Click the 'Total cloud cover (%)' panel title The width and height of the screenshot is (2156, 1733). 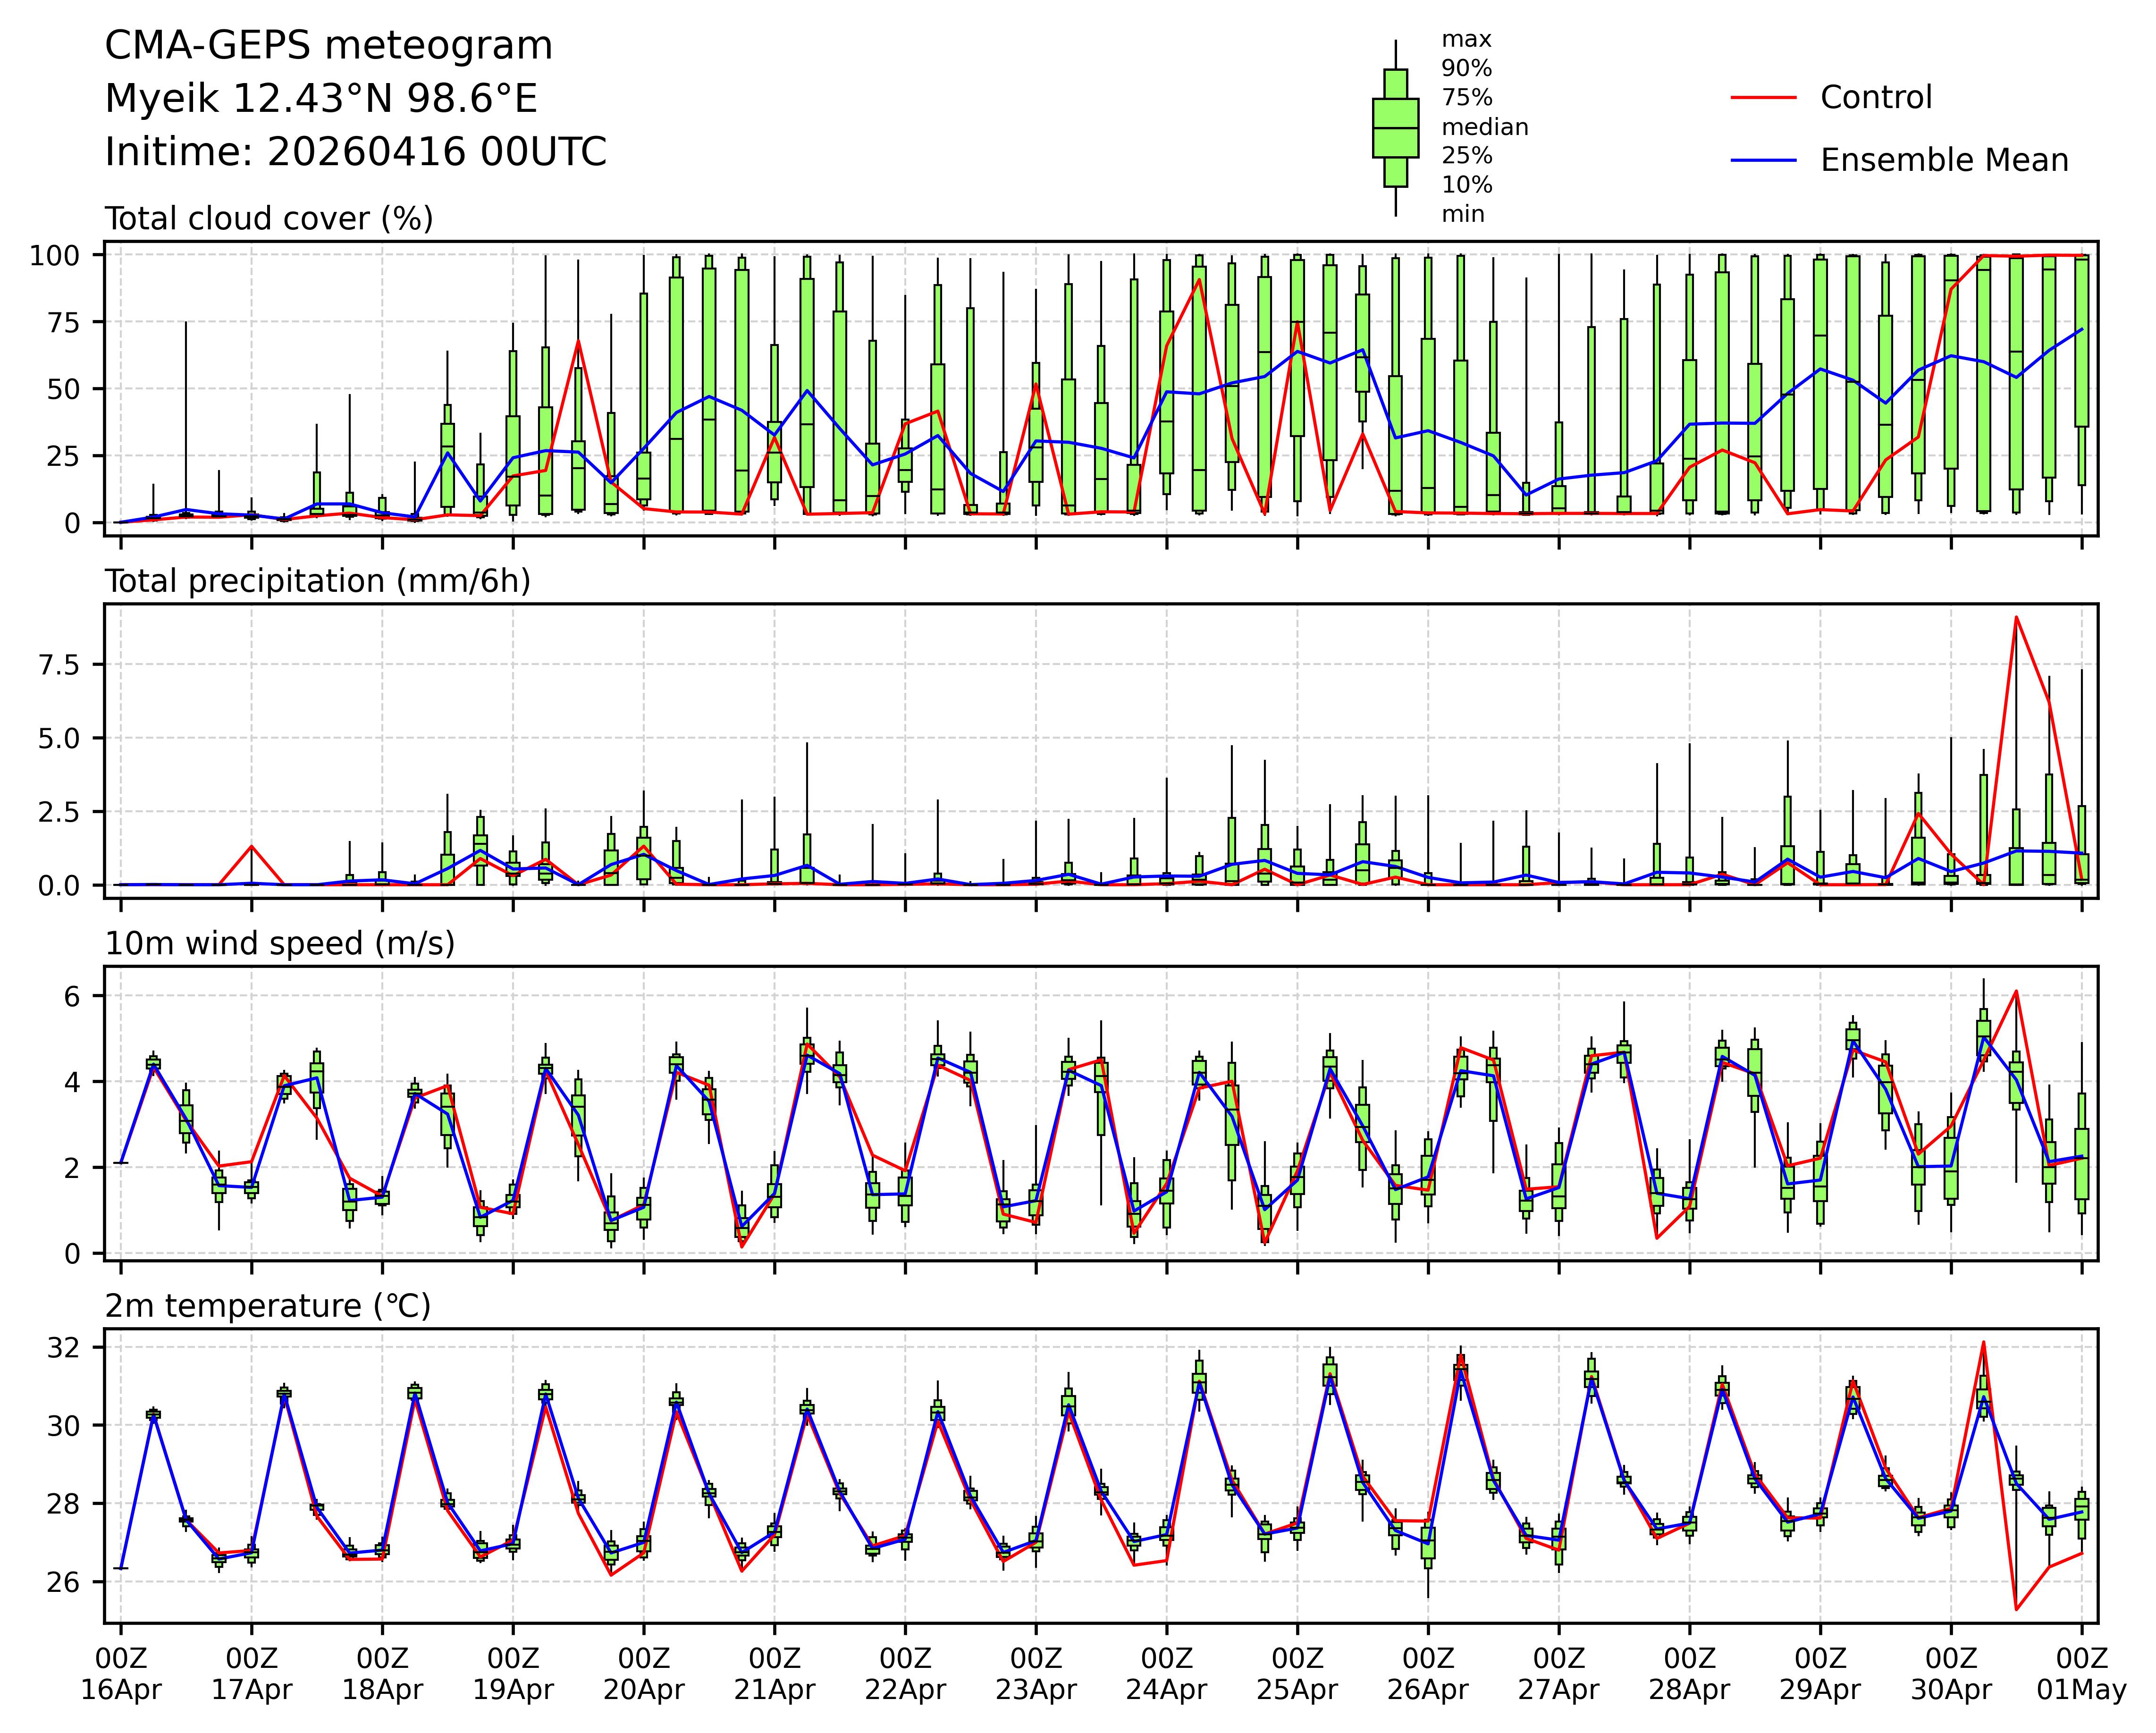[269, 219]
